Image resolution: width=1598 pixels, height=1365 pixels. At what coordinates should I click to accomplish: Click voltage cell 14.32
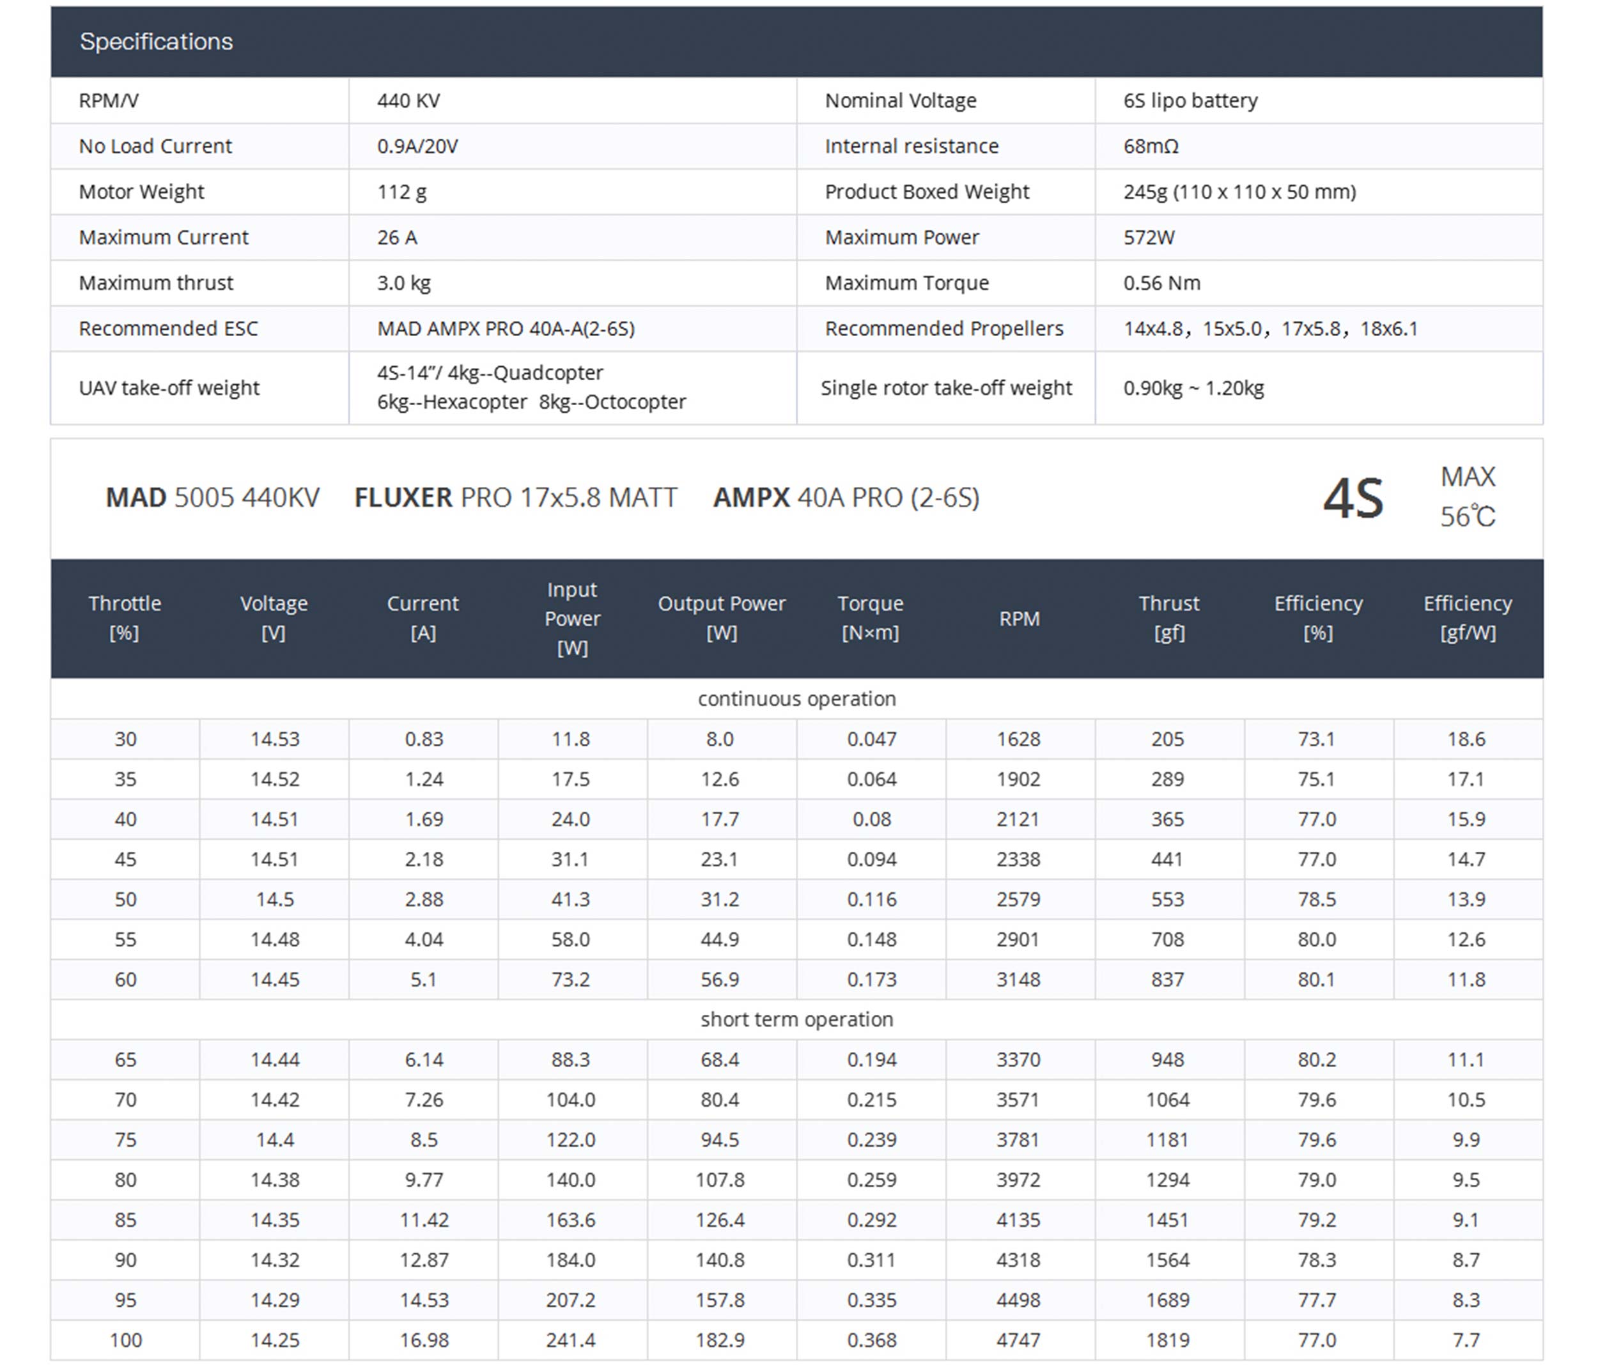pos(275,1260)
